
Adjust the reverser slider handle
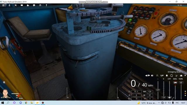pos(158,90)
